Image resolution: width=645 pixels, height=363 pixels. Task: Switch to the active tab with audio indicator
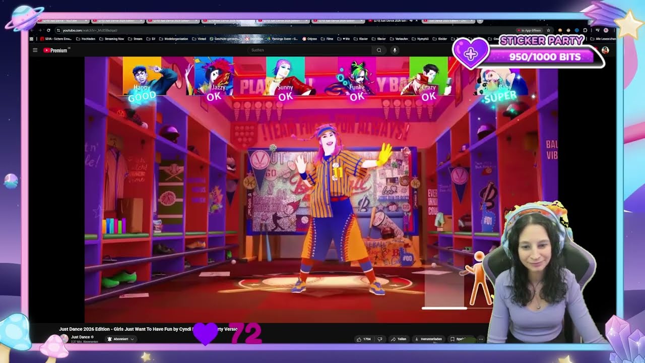pyautogui.click(x=394, y=21)
